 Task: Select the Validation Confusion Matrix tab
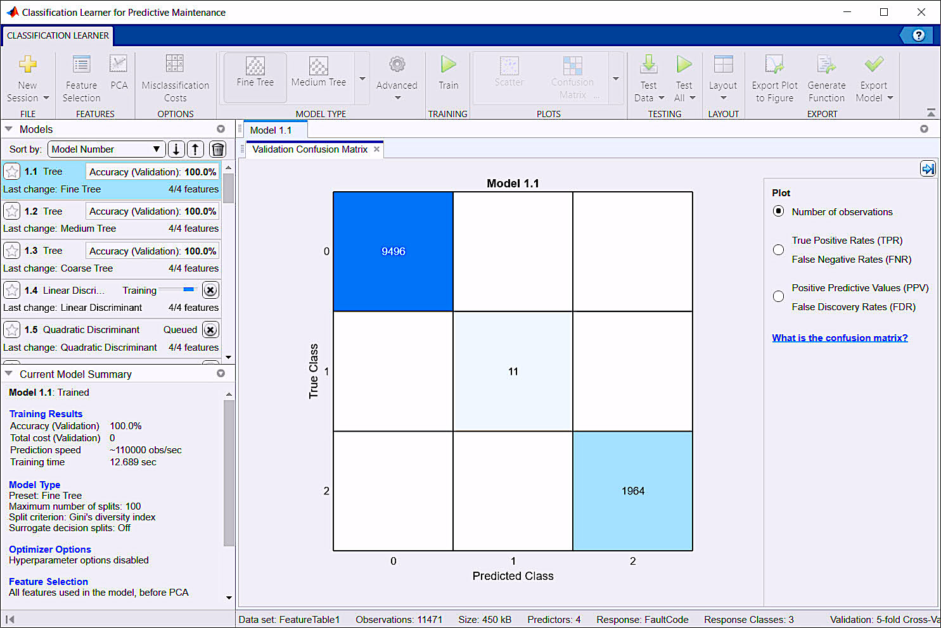pos(310,149)
